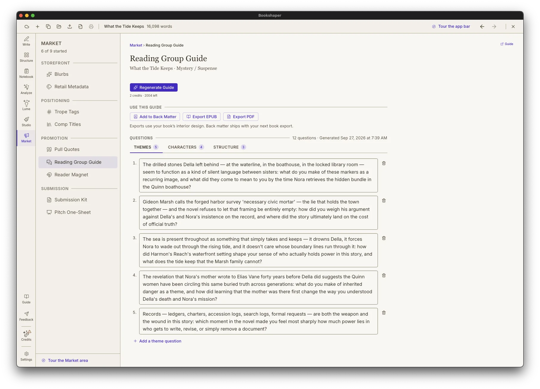Open Reader Magnet in sidebar

(78, 175)
